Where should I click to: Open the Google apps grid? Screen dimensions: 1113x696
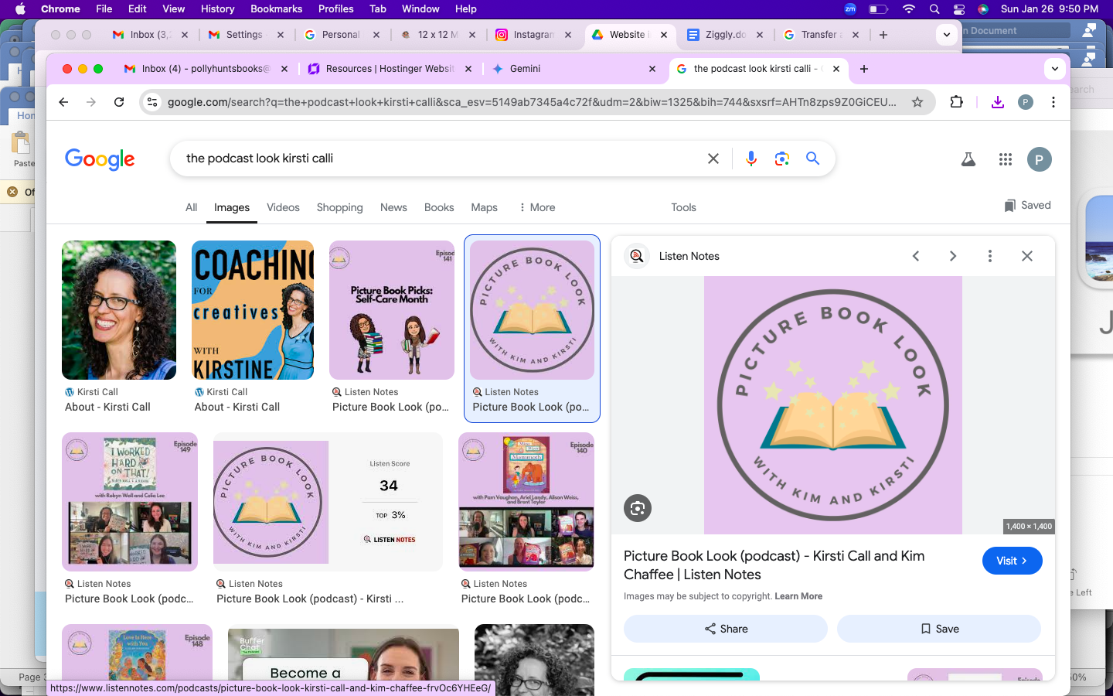(x=1005, y=159)
